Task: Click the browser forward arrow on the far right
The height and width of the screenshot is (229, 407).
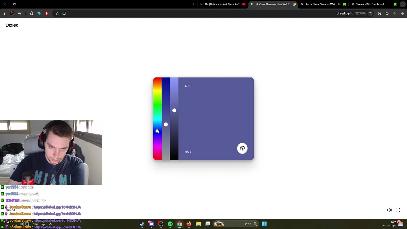Action: [402, 13]
